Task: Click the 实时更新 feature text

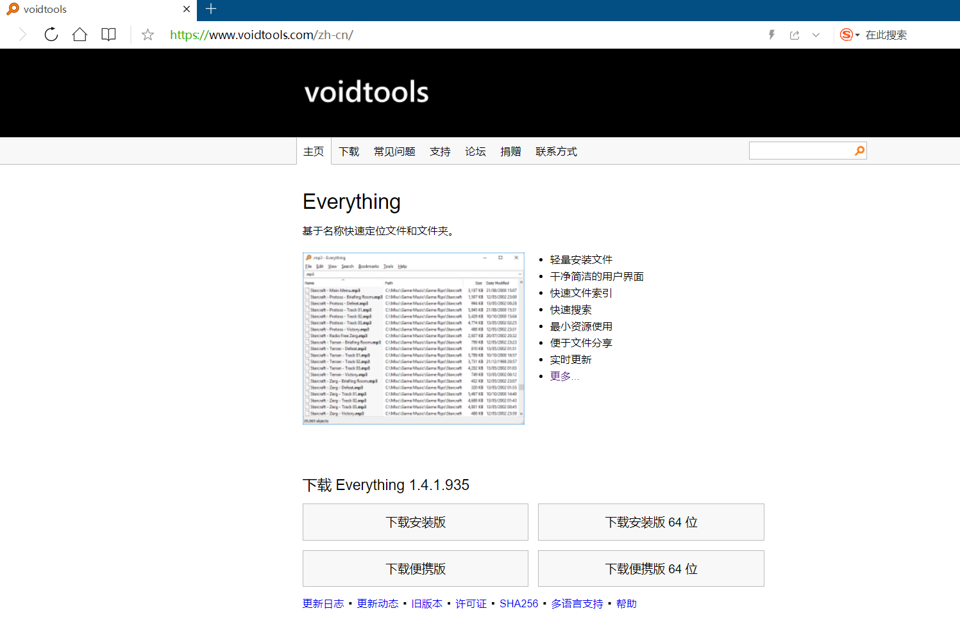Action: (571, 359)
